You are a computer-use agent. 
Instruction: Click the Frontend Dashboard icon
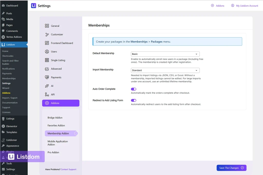pos(48,43)
